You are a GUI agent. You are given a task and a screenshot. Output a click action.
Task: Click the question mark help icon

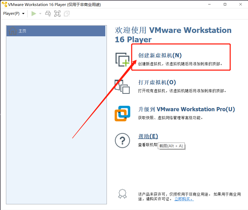(122, 141)
